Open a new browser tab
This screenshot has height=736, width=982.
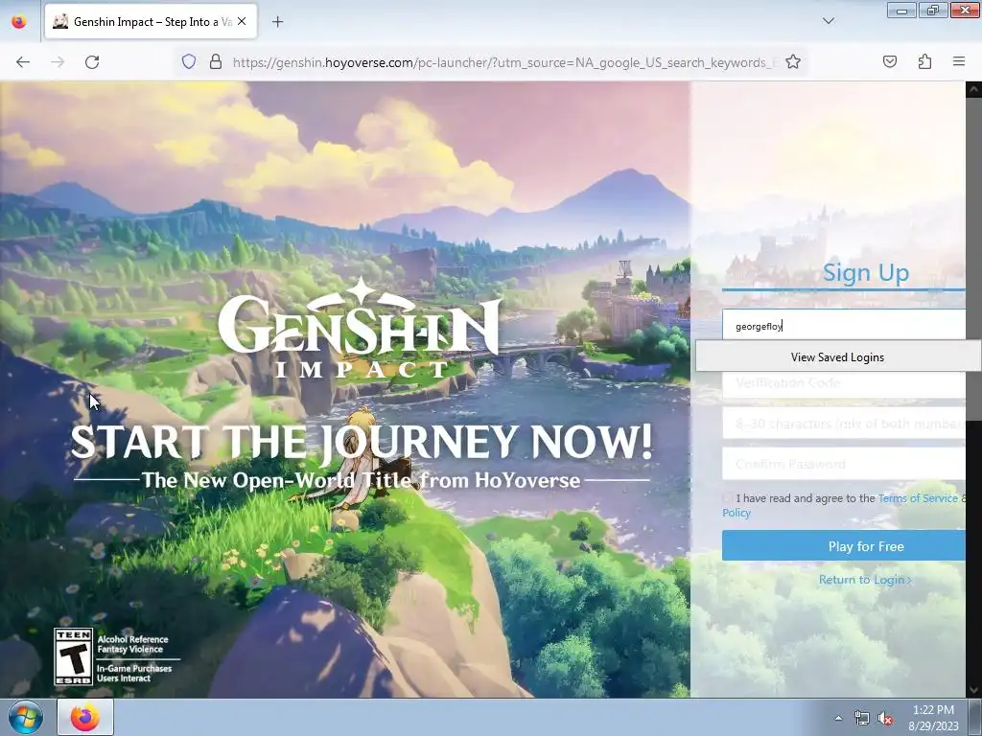[x=277, y=22]
